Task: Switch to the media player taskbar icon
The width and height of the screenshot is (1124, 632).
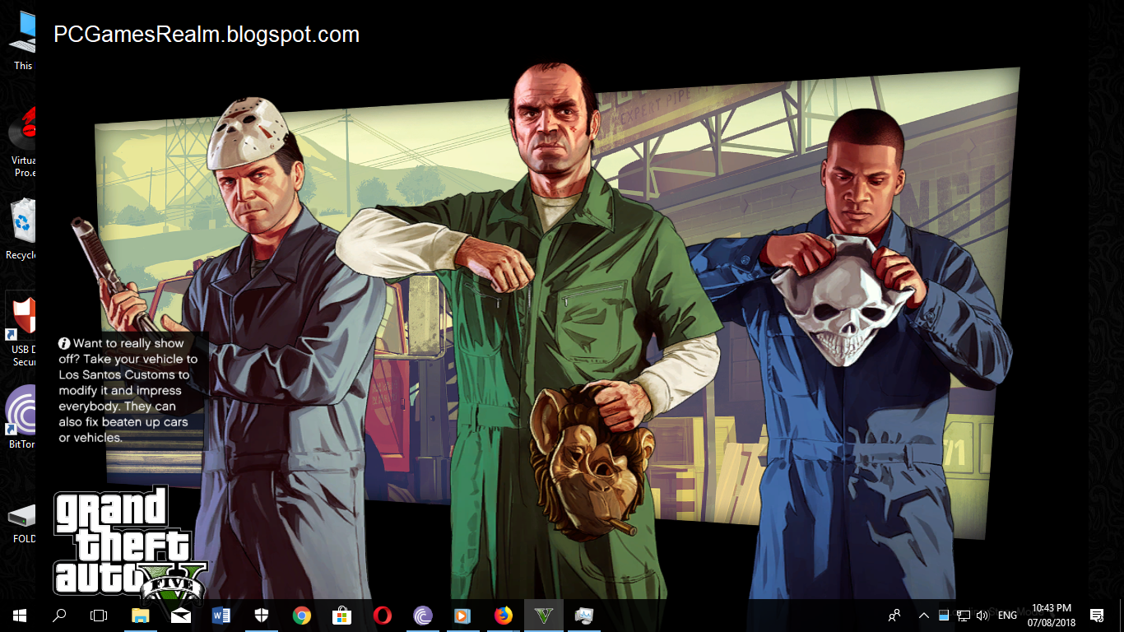Action: pos(463,616)
